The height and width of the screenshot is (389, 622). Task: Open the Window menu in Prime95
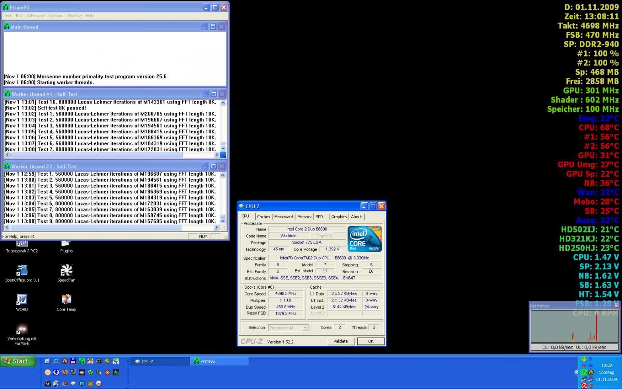[x=74, y=16]
